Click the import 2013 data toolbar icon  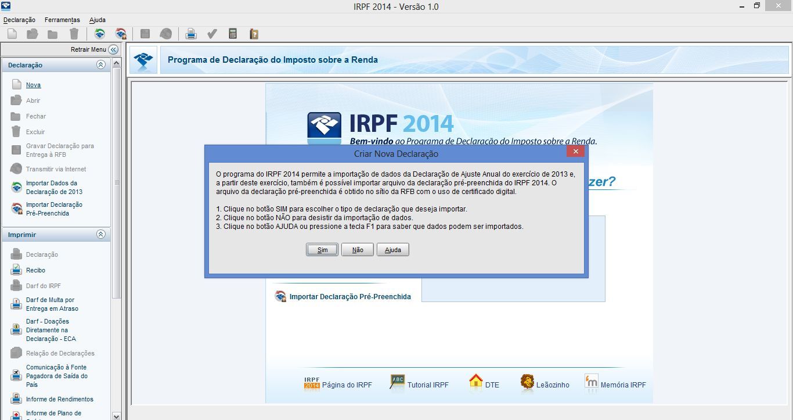(99, 34)
